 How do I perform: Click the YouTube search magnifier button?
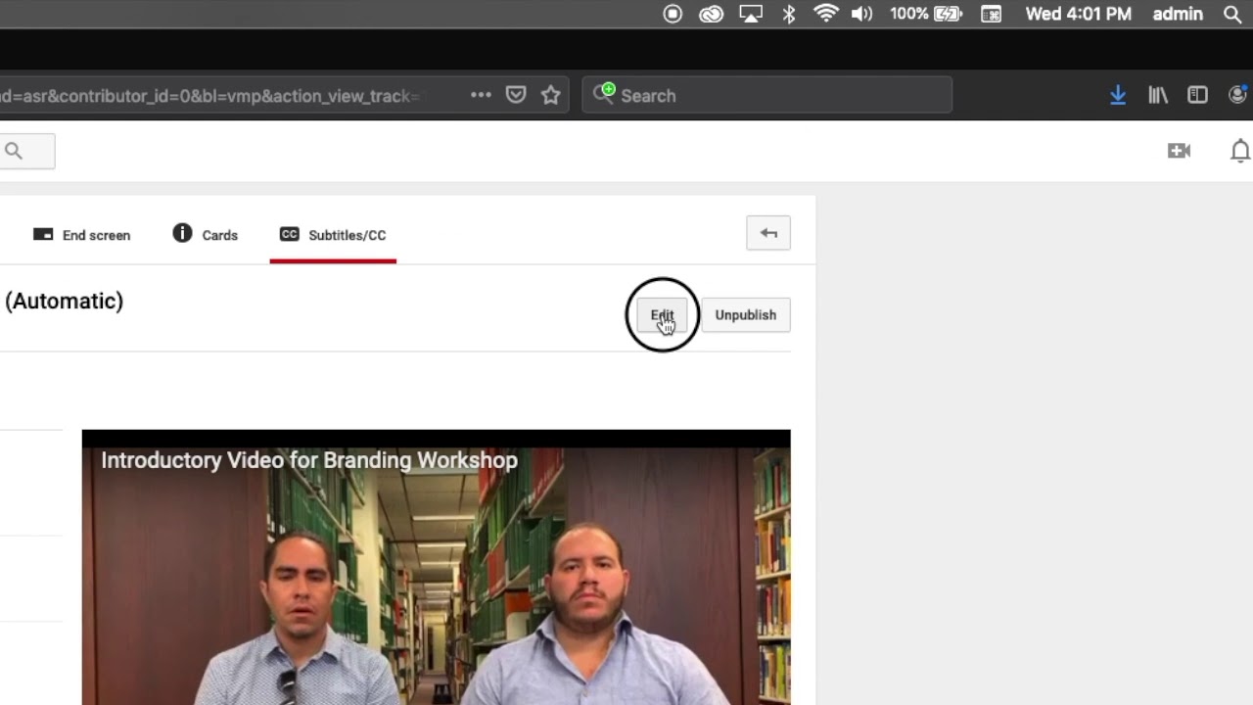[x=14, y=151]
